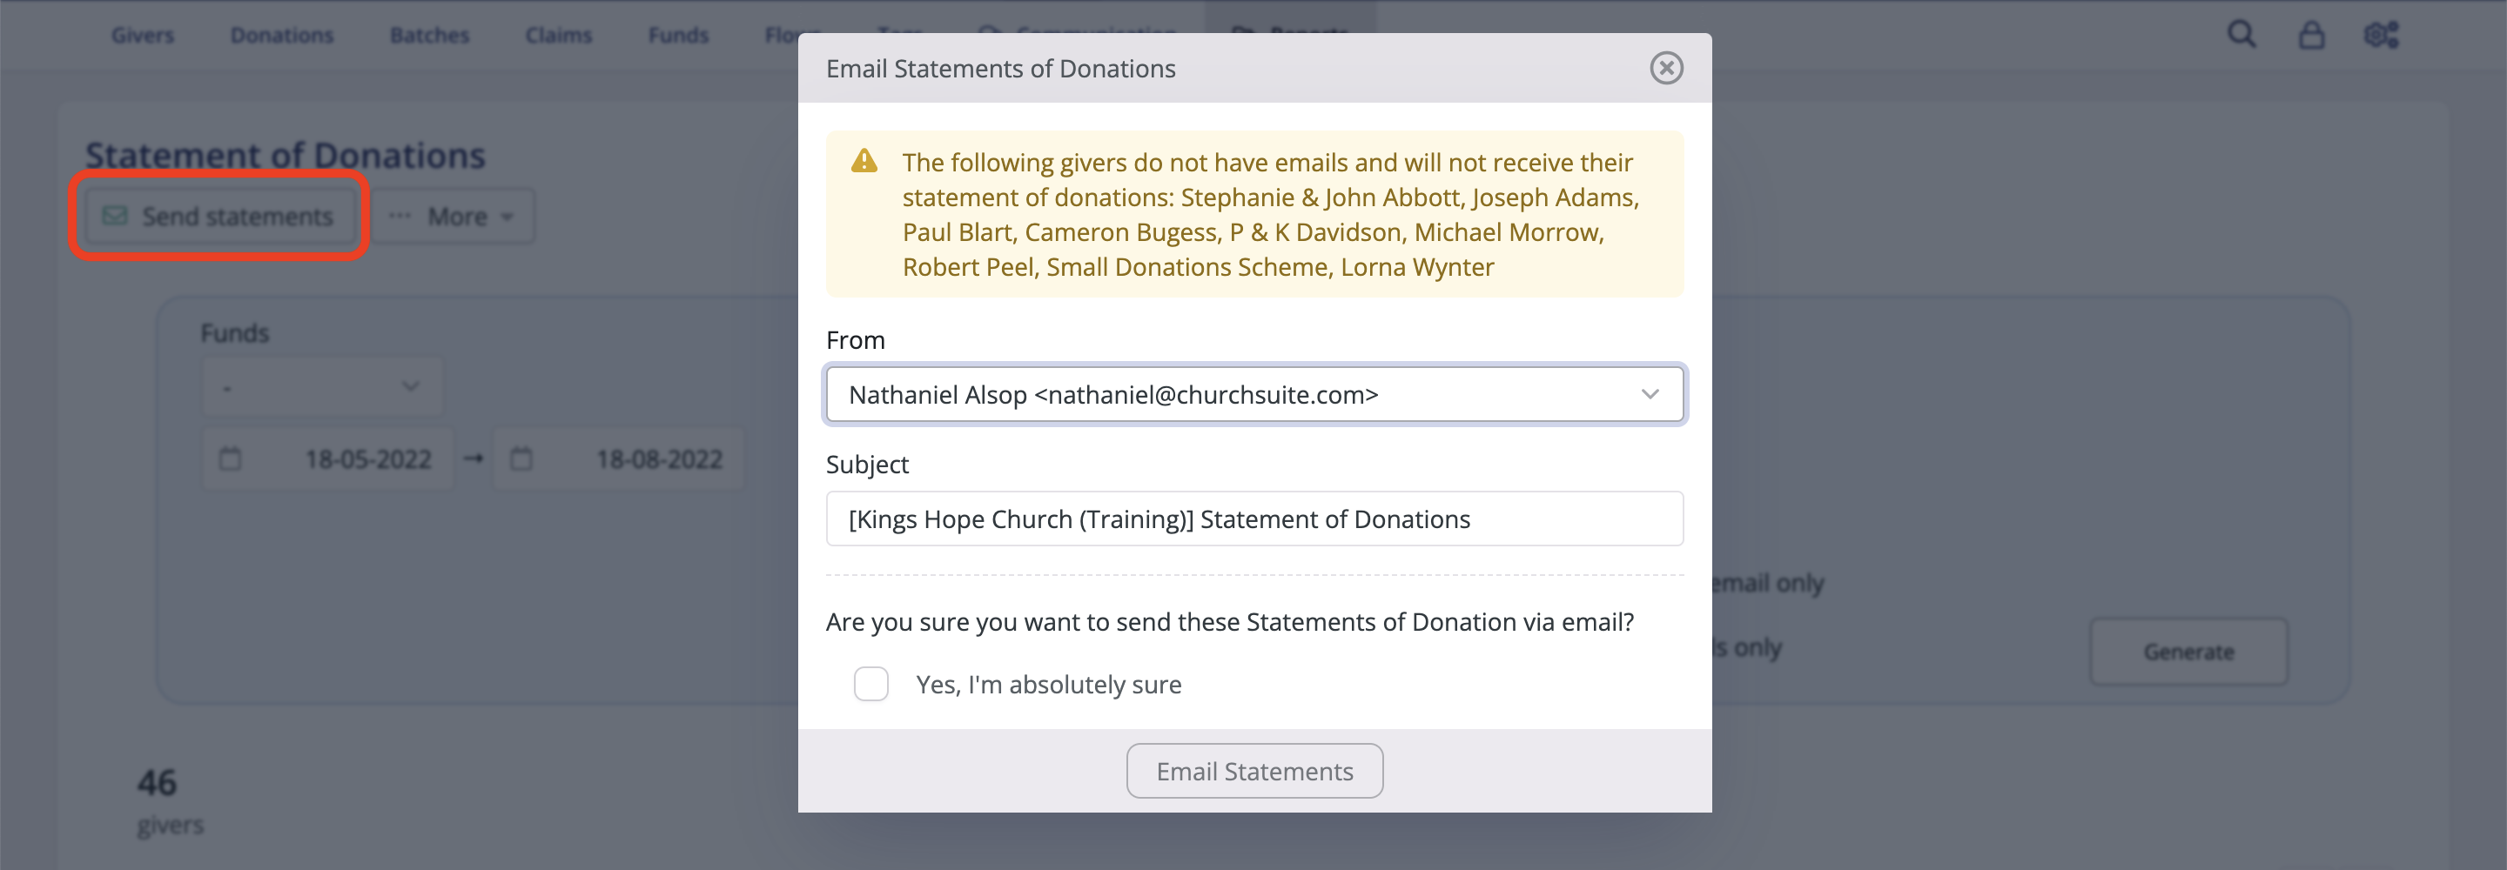Expand the Funds dropdown
Viewport: 2507px width, 870px height.
pyautogui.click(x=322, y=385)
